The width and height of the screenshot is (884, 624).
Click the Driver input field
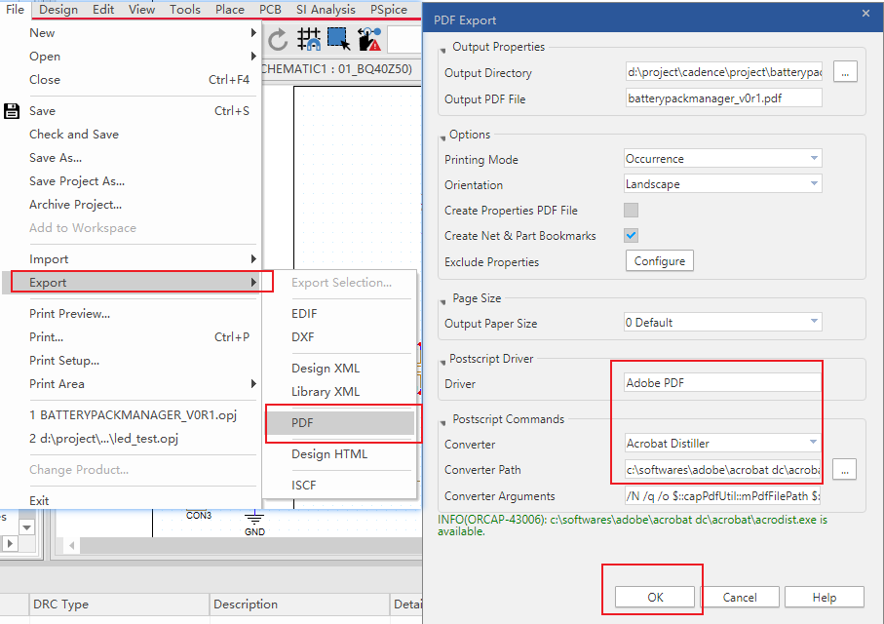pyautogui.click(x=723, y=382)
